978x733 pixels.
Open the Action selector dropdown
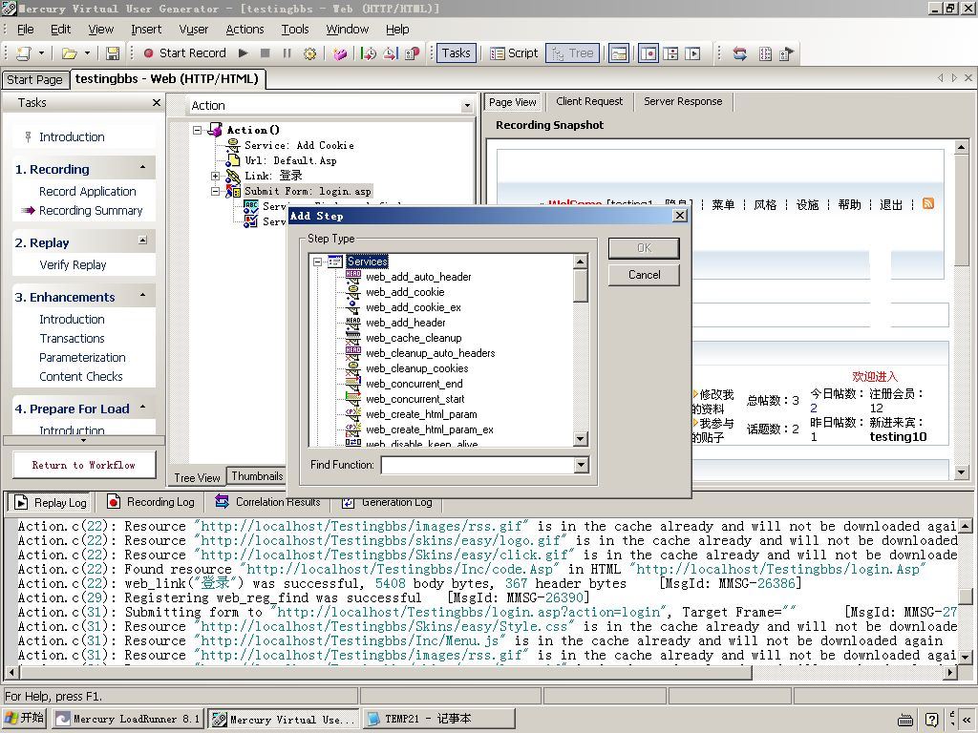click(466, 106)
